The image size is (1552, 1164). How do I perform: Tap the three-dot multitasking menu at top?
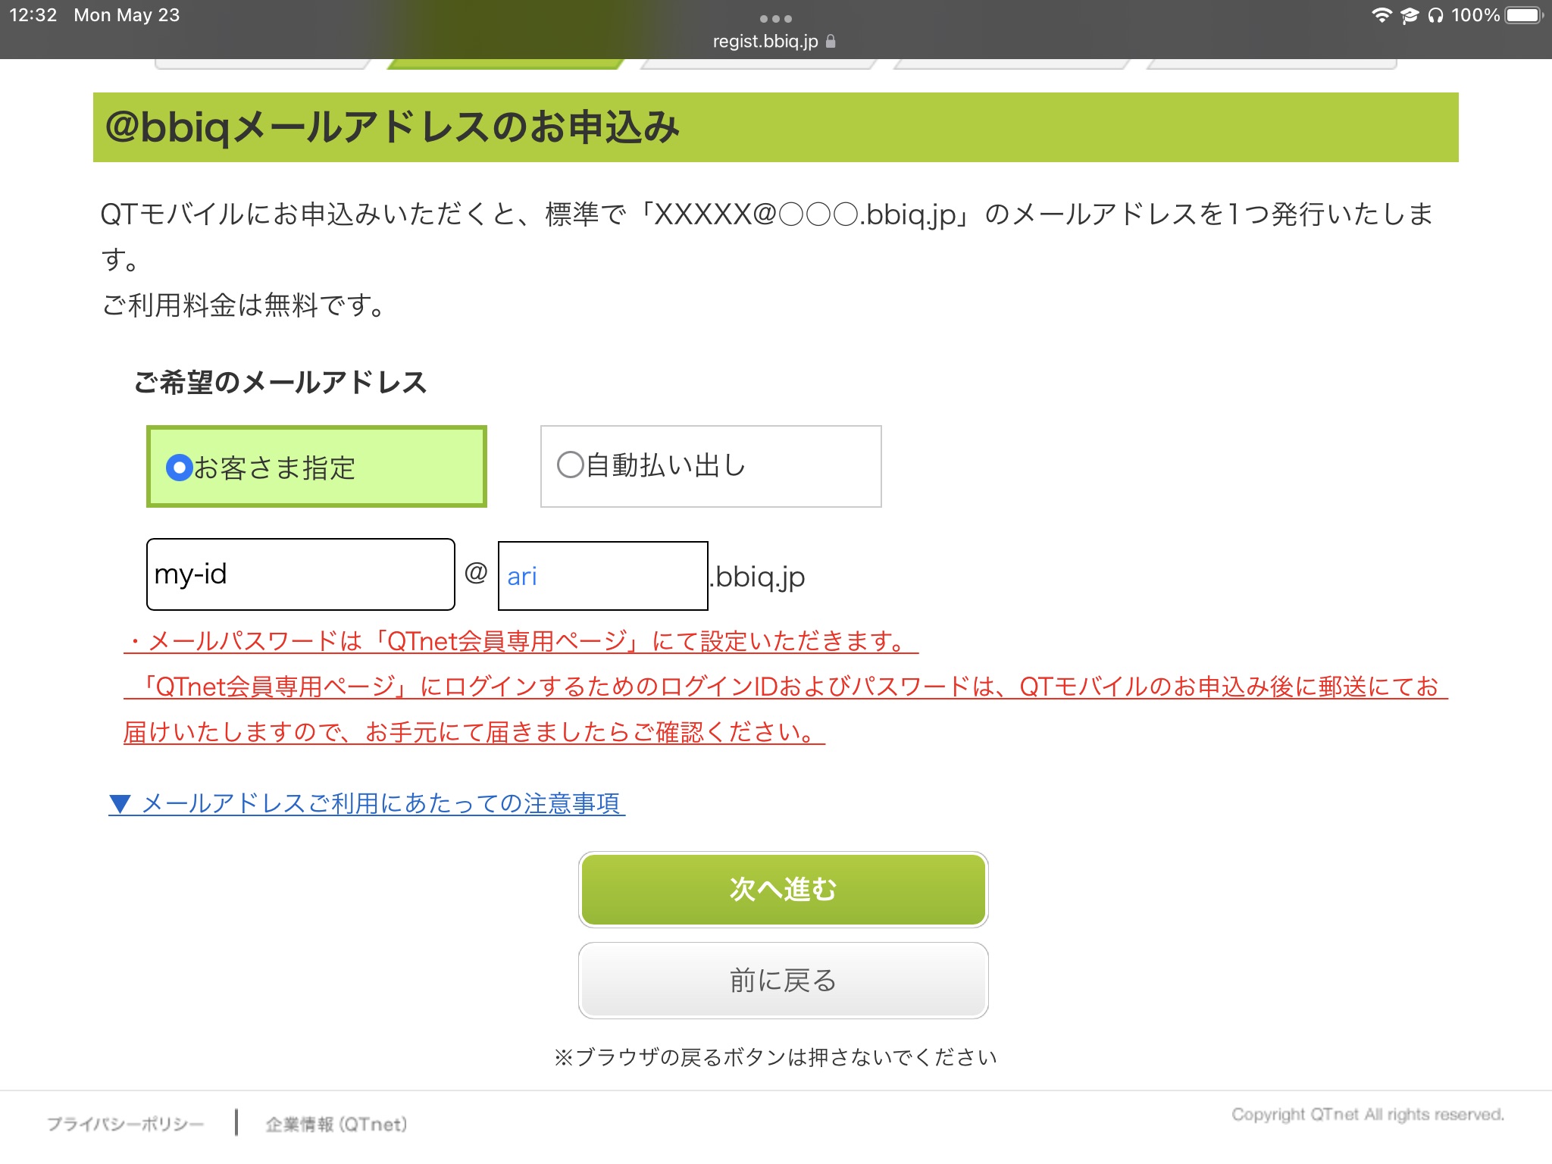(775, 18)
